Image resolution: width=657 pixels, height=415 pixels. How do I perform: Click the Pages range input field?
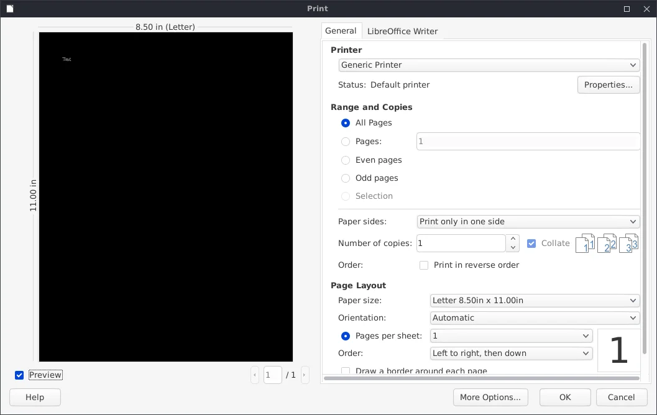click(x=528, y=141)
